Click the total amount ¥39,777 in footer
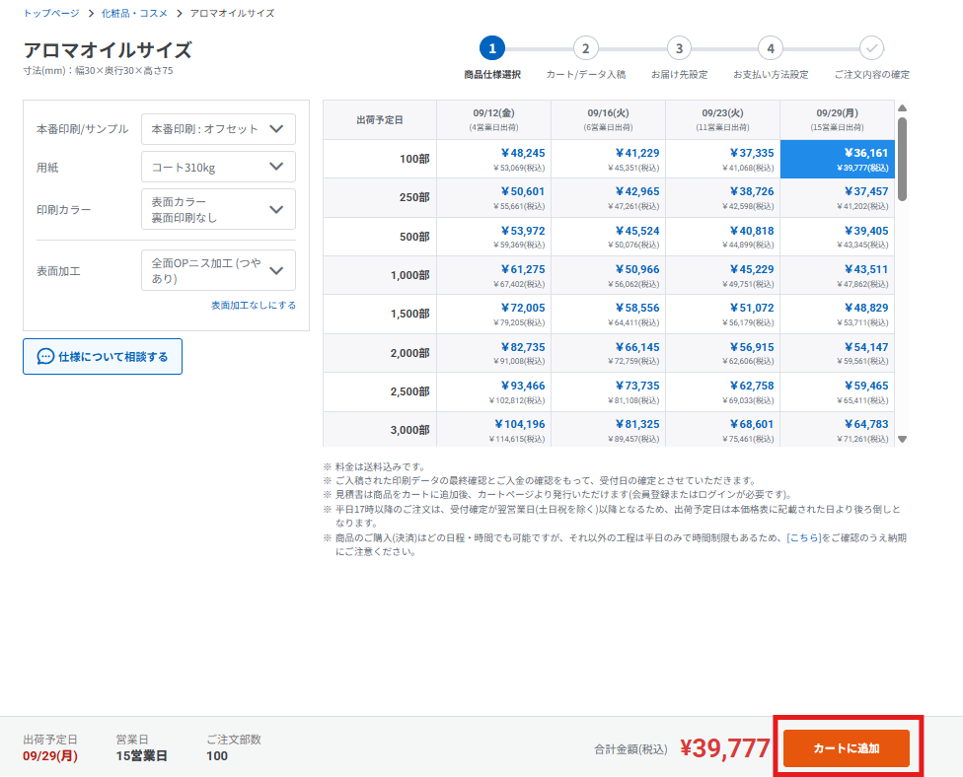 coord(724,748)
